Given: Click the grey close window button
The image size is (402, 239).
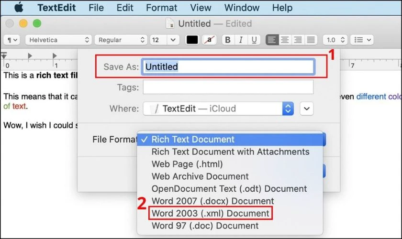Looking at the screenshot, I should tap(10, 23).
